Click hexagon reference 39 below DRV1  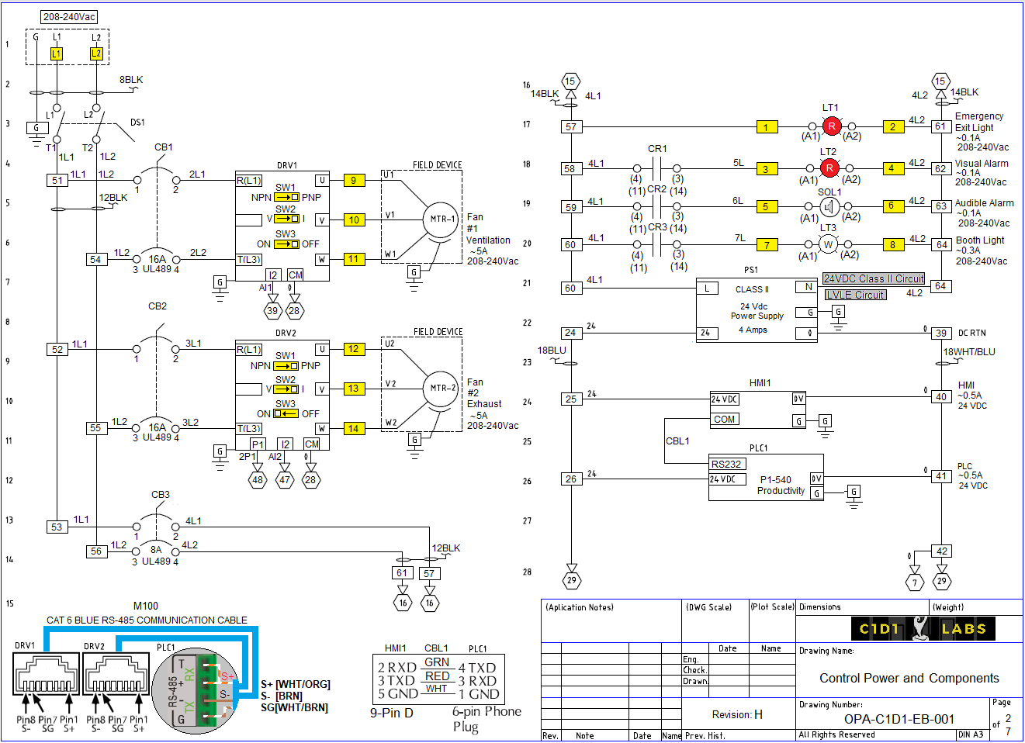[272, 310]
